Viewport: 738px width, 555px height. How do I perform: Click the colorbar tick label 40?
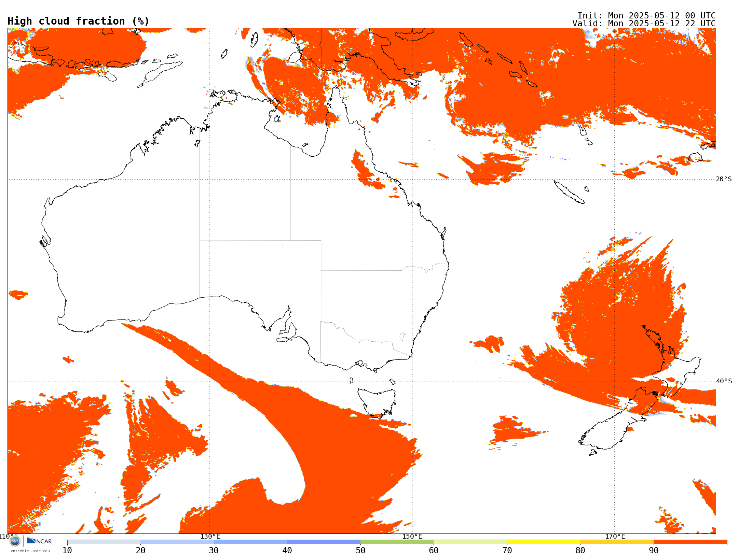[287, 551]
